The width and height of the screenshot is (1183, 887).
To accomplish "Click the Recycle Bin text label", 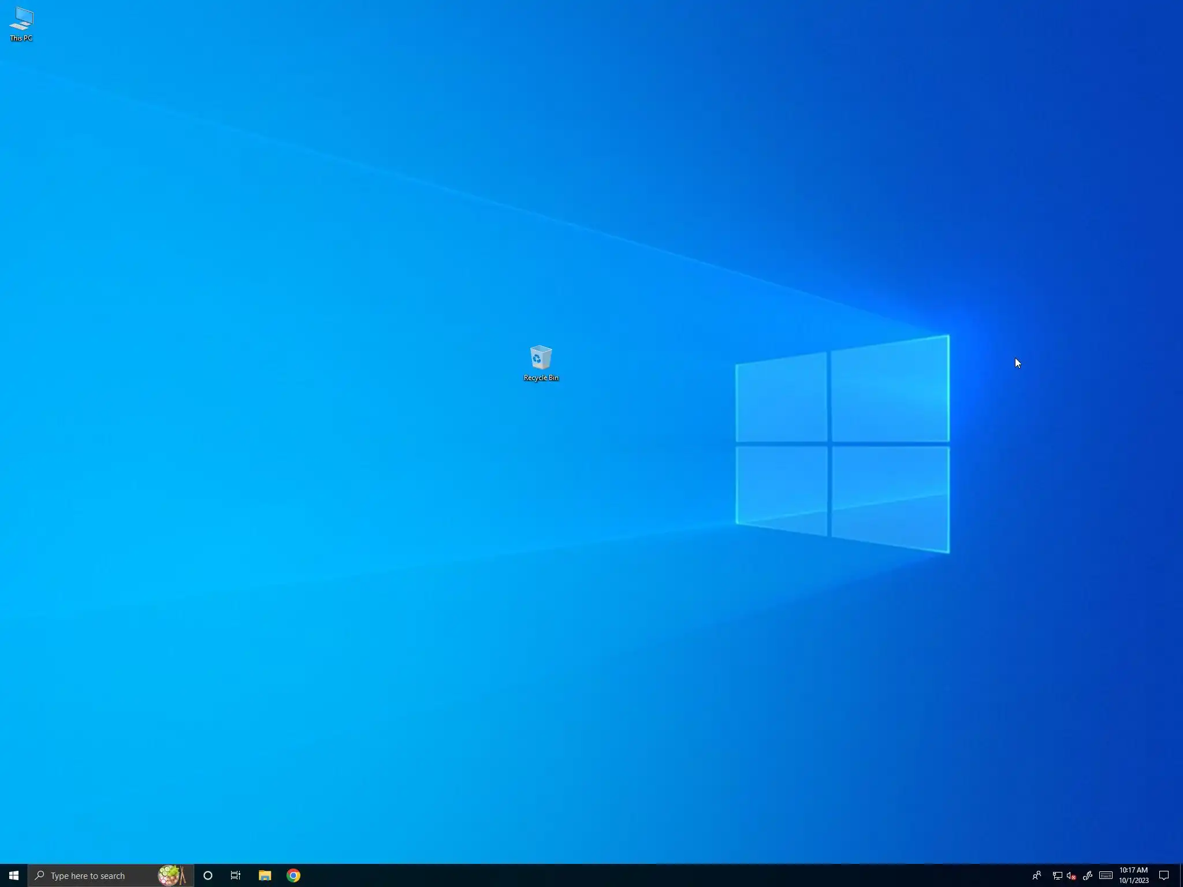I will pos(541,378).
